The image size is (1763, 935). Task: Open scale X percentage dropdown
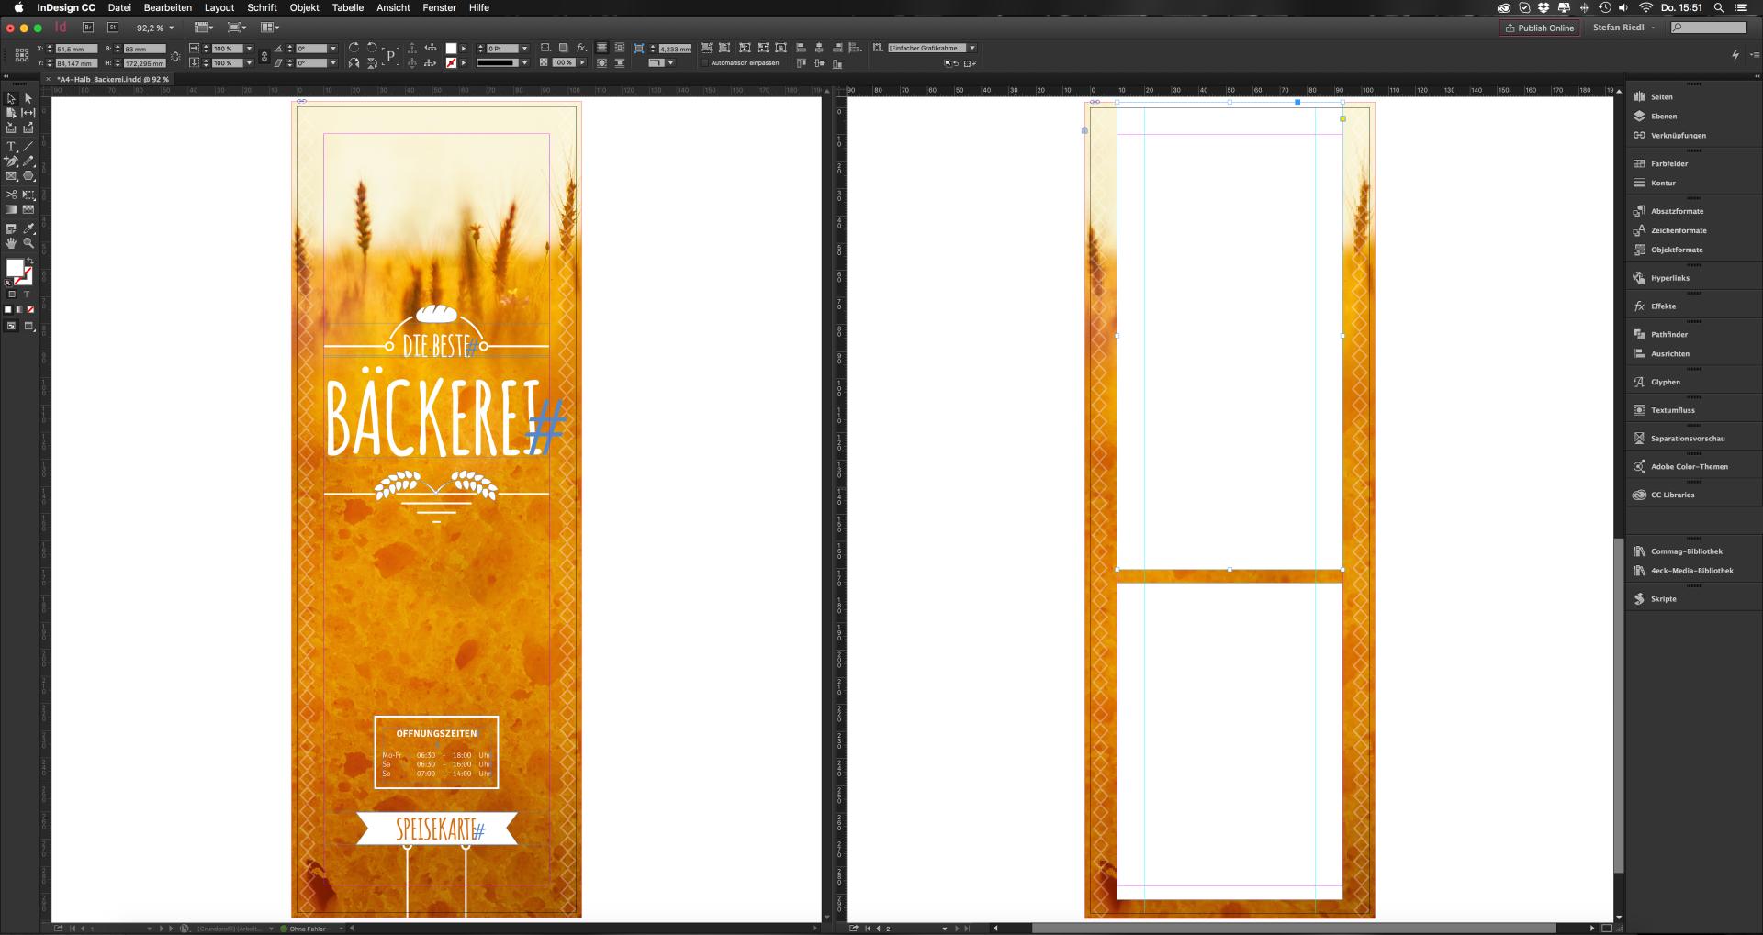coord(249,49)
